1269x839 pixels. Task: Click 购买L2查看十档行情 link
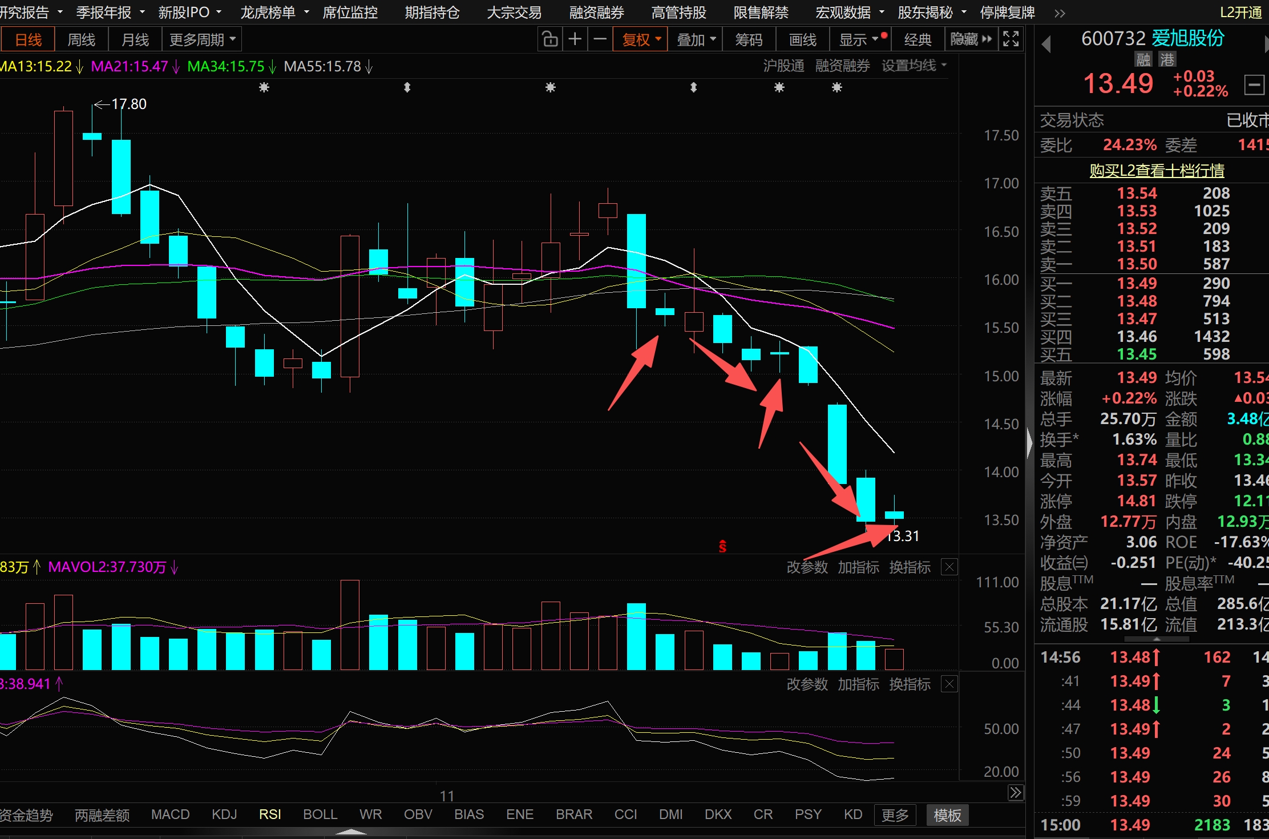click(1157, 171)
